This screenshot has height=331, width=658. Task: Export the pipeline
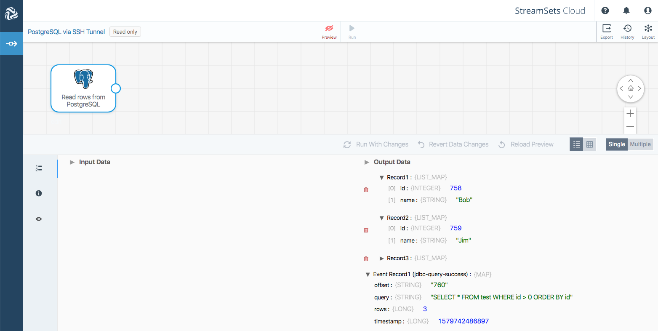607,32
